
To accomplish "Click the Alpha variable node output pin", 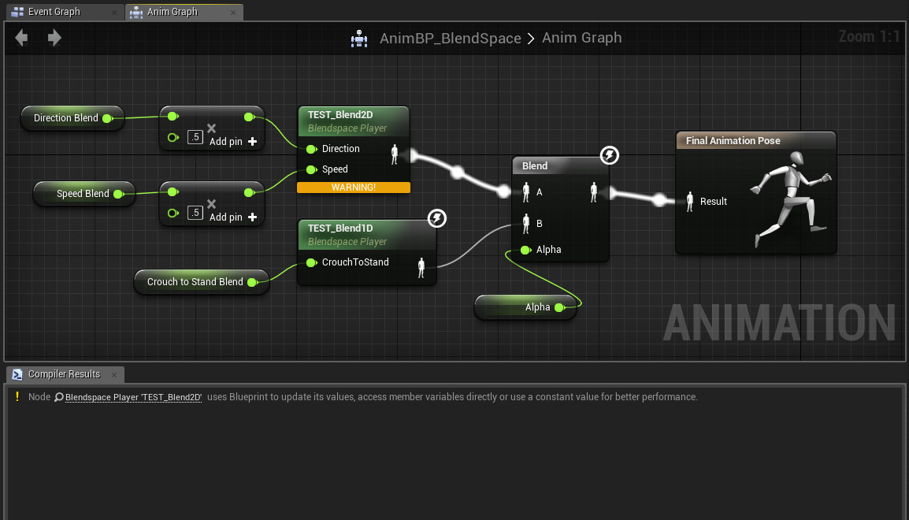I will pos(560,307).
